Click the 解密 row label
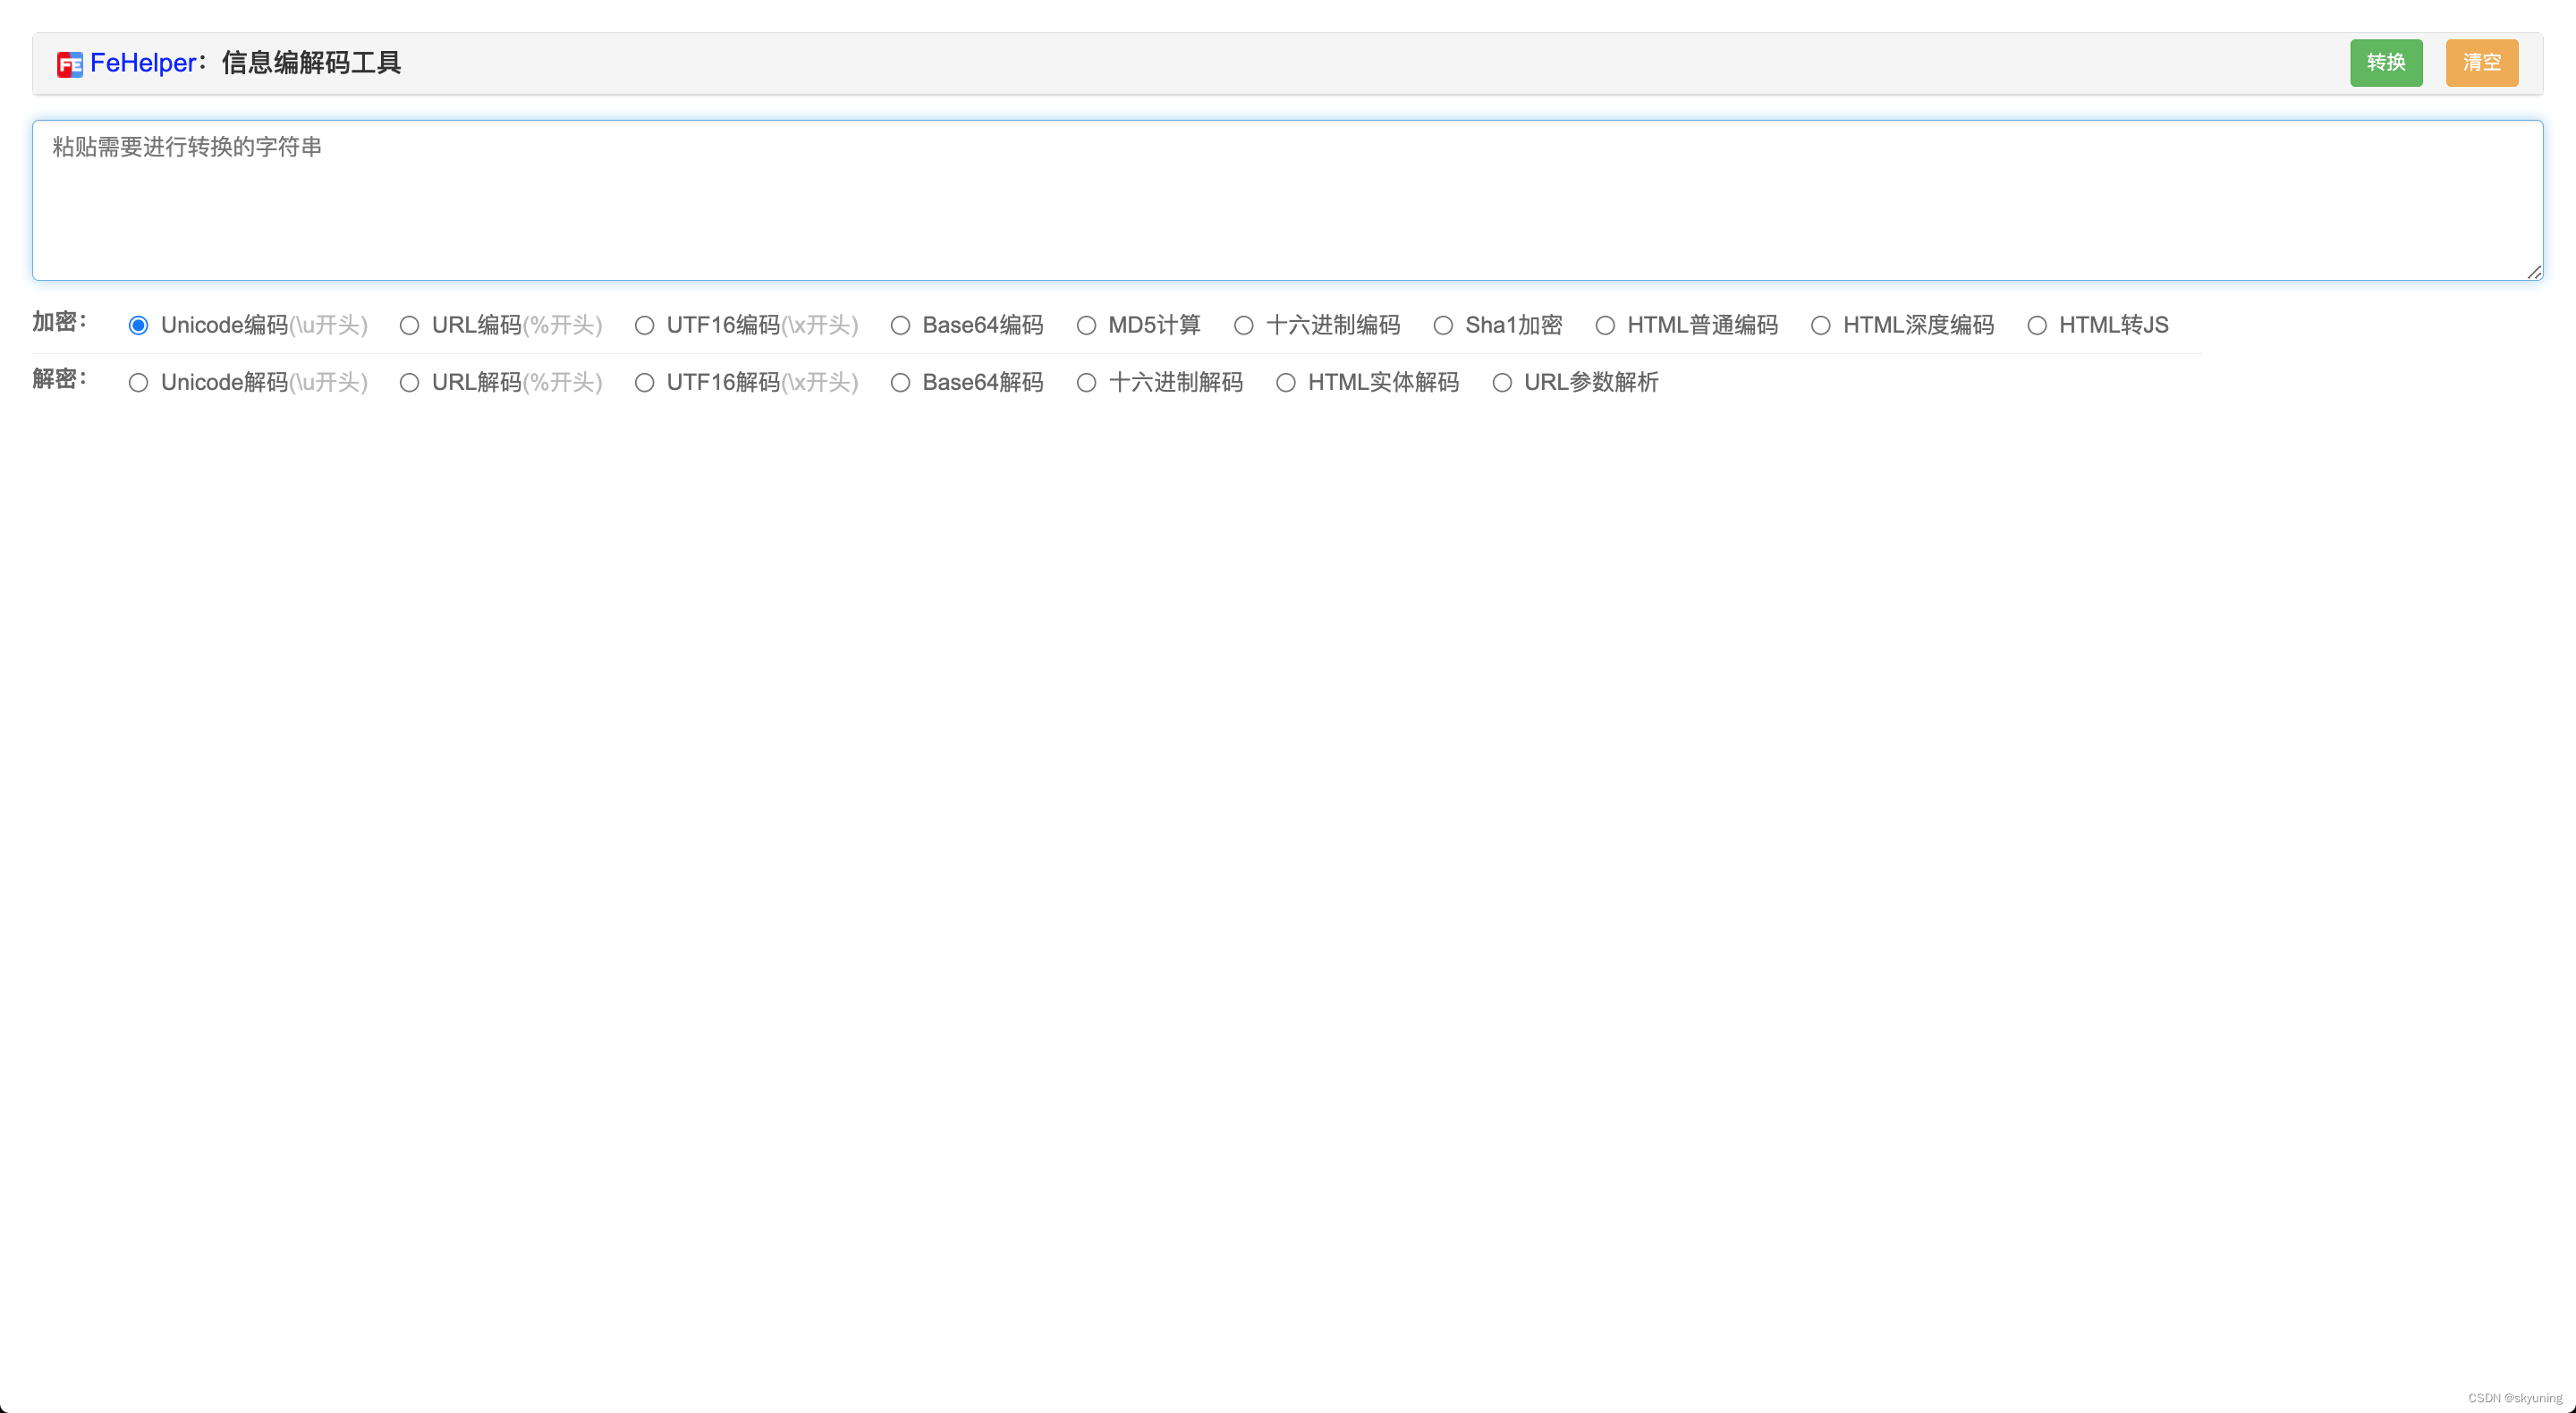 tap(59, 379)
